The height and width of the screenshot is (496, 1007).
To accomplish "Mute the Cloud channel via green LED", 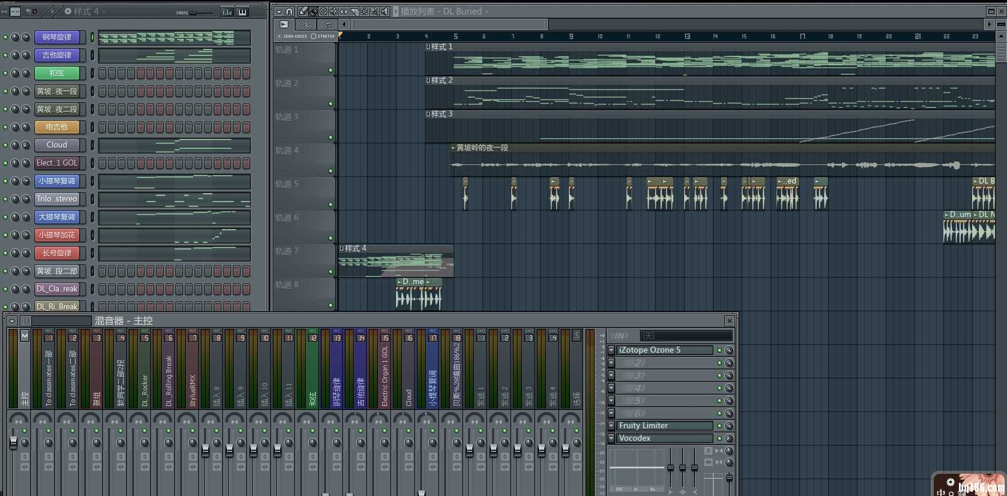I will (x=5, y=145).
